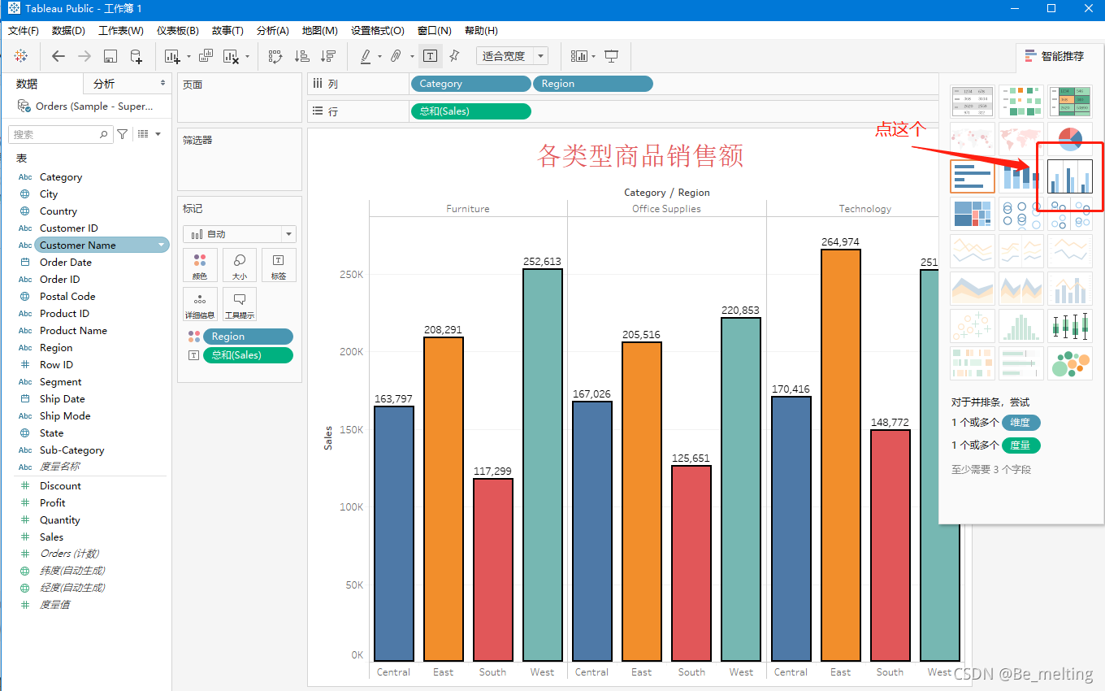Save the workbook with the floppy disk icon
This screenshot has height=691, width=1105.
pyautogui.click(x=110, y=56)
